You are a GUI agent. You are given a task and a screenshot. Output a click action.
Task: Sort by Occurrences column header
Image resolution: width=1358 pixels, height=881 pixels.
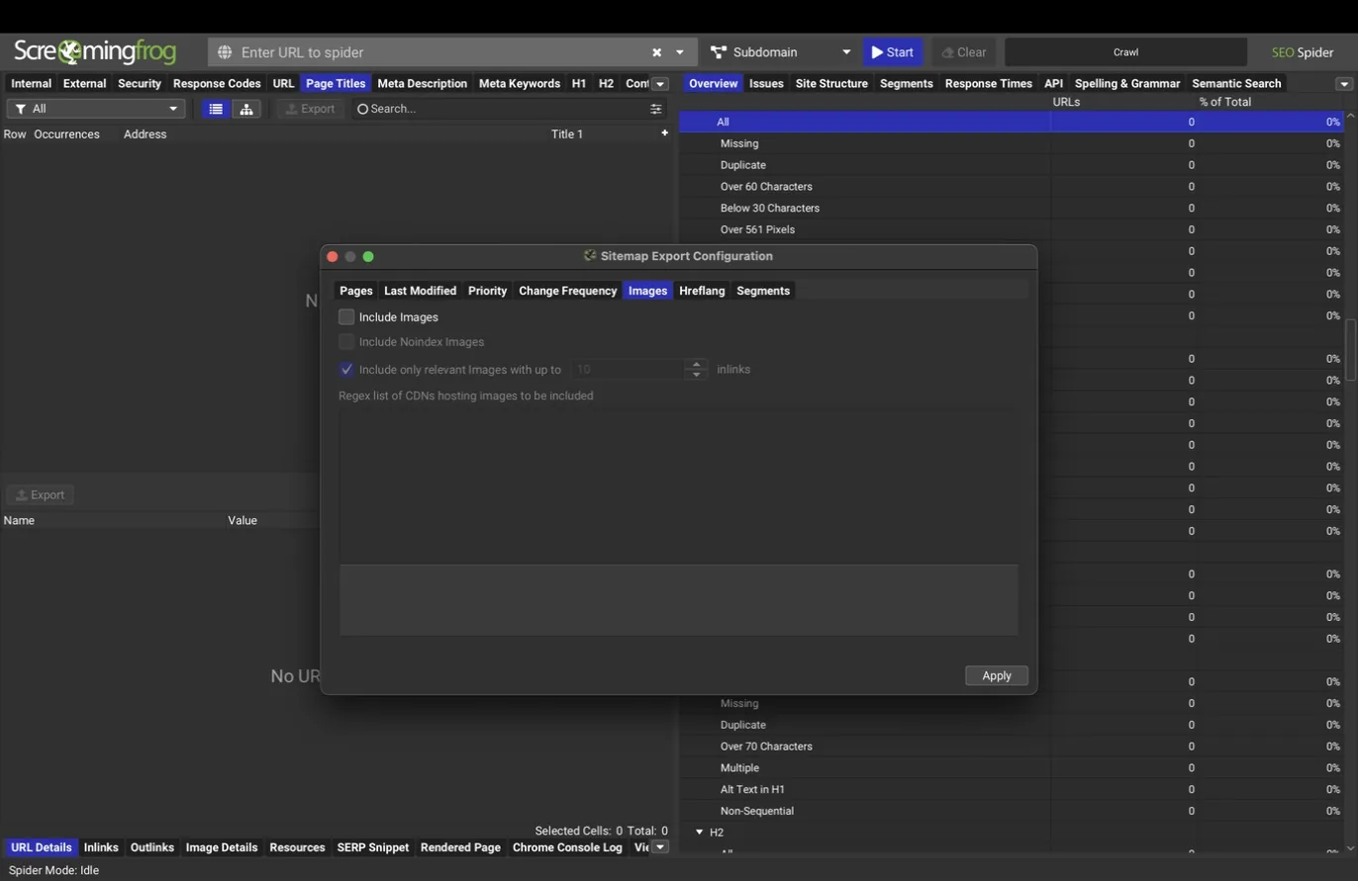[x=66, y=134]
